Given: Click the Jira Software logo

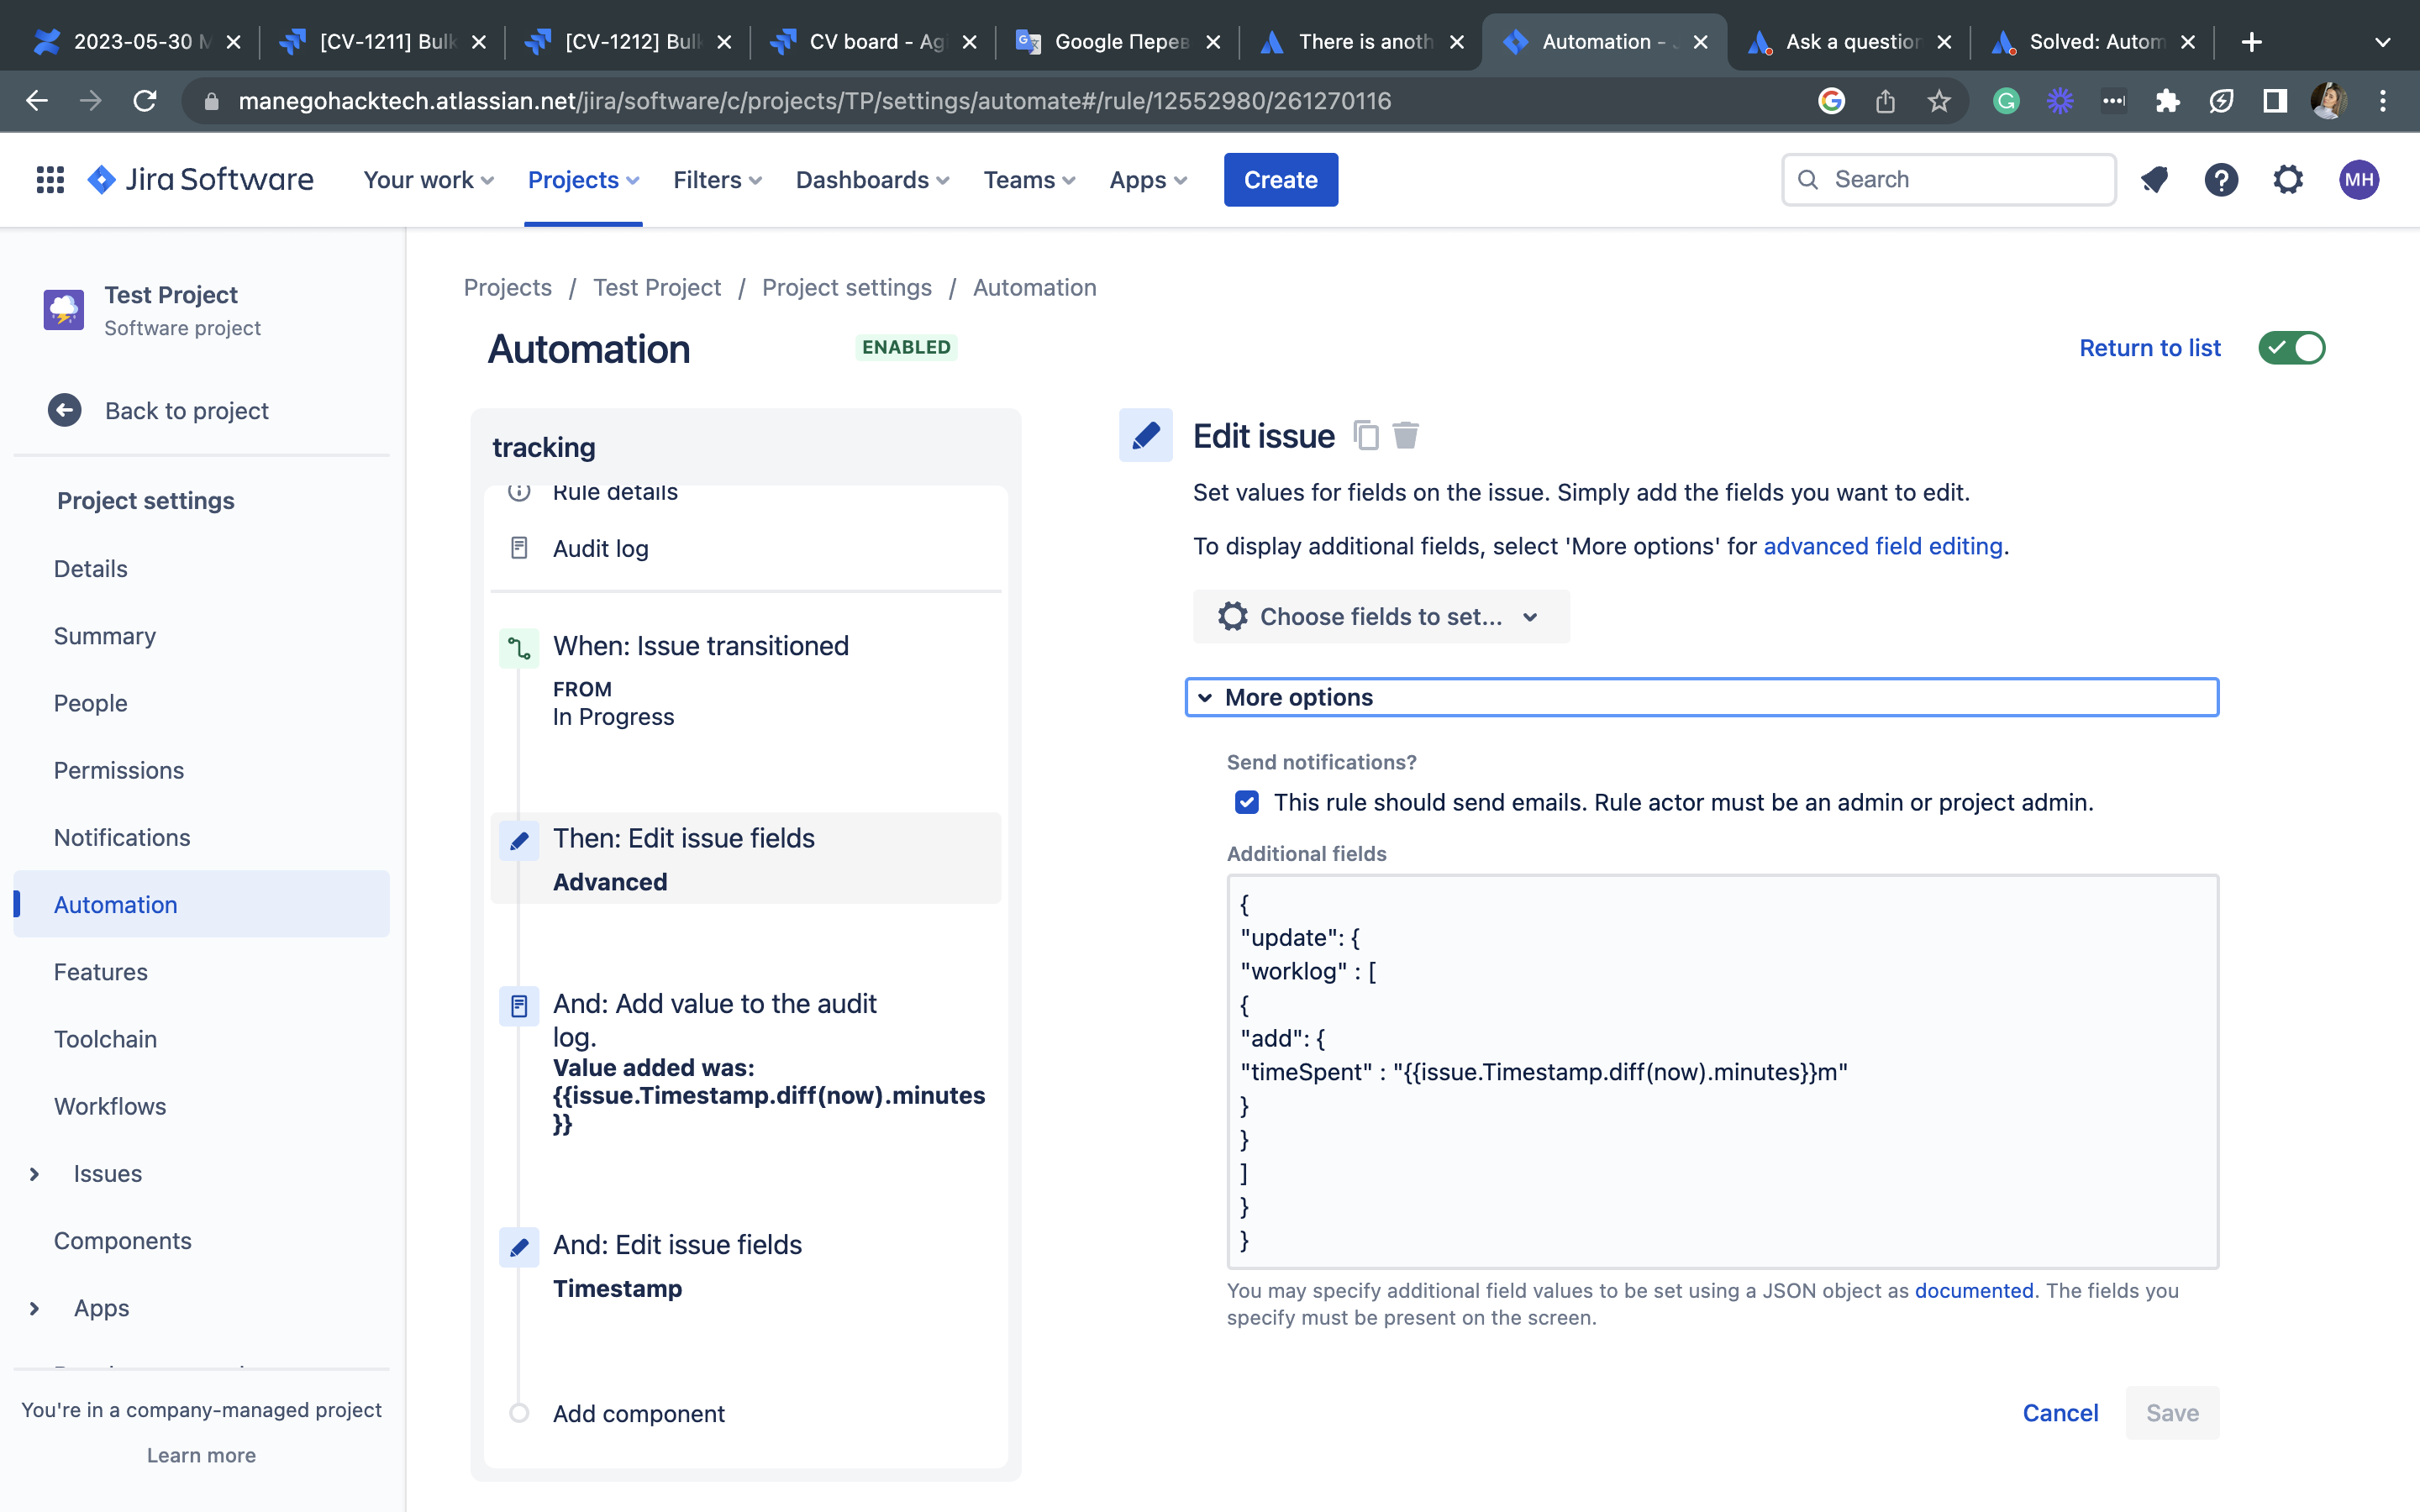Looking at the screenshot, I should (200, 180).
